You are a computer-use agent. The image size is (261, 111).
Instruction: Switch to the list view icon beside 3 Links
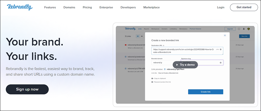[x=138, y=36]
